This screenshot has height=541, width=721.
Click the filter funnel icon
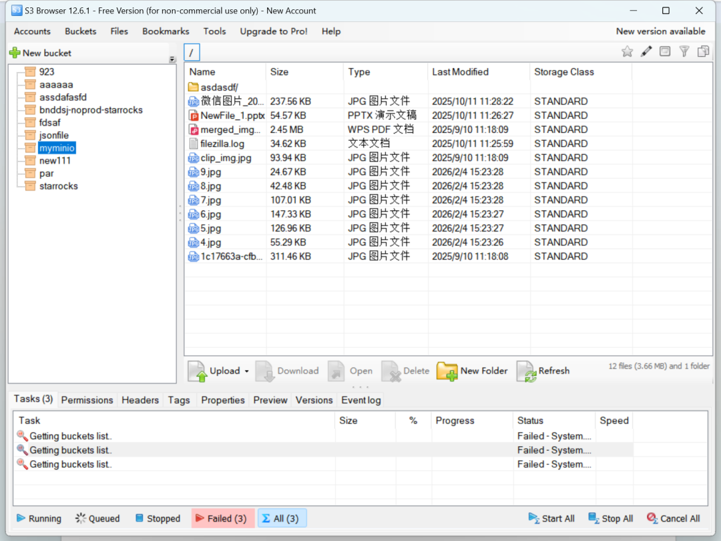coord(684,51)
